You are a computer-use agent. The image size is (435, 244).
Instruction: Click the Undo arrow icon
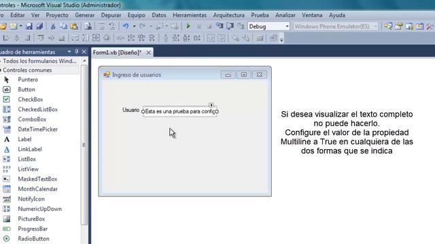[126, 26]
